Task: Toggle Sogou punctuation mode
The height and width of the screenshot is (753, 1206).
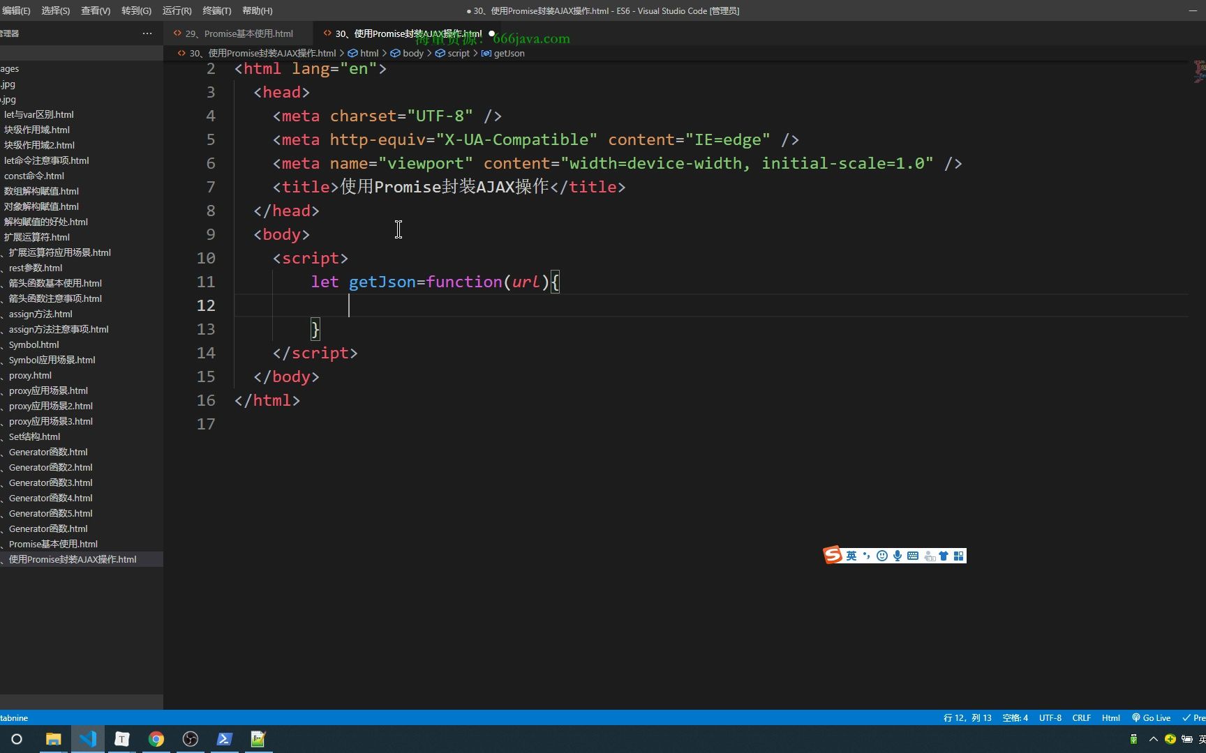Action: (x=866, y=556)
